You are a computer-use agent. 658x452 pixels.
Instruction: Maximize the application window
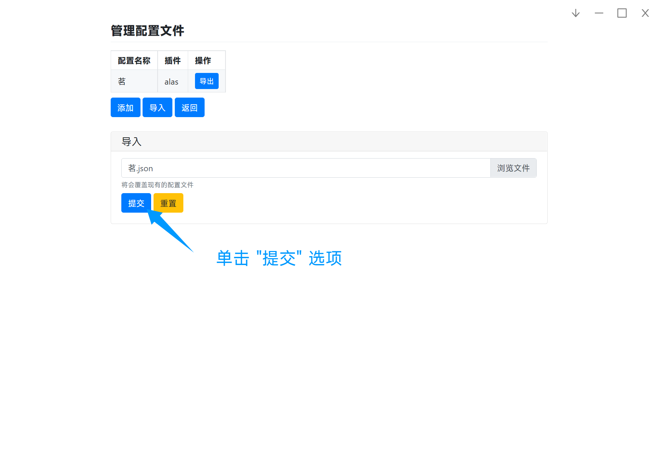622,13
